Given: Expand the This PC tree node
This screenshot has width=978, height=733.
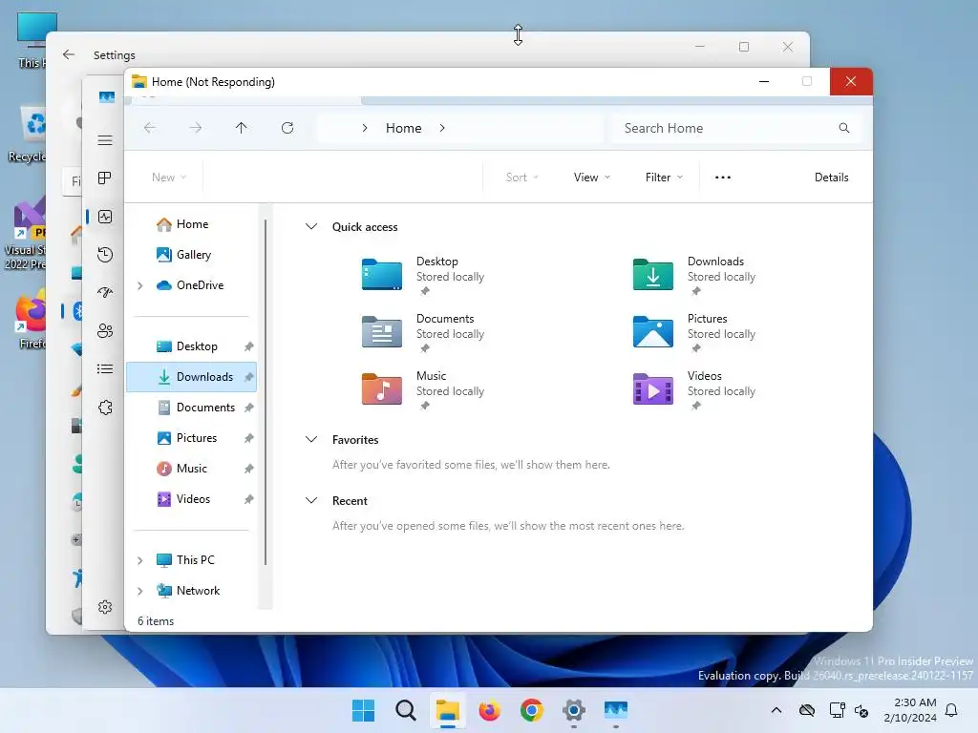Looking at the screenshot, I should click(x=140, y=560).
